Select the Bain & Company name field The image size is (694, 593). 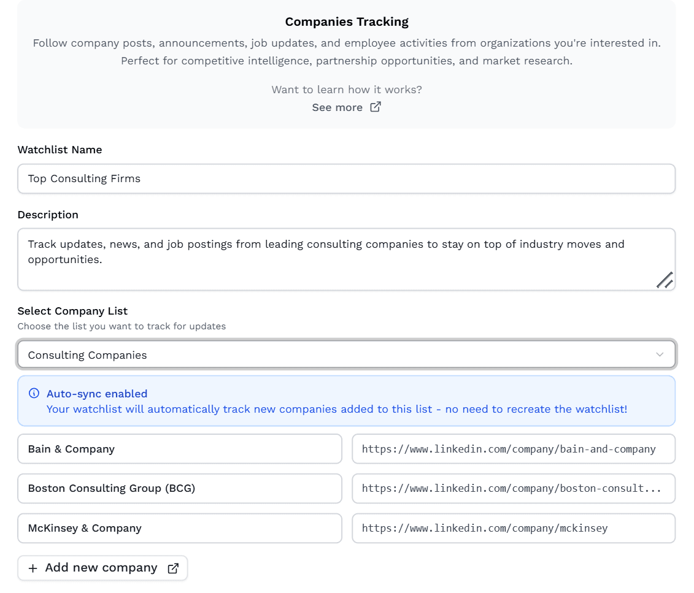(x=180, y=448)
